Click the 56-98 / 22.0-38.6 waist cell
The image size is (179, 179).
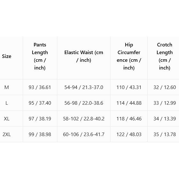pyautogui.click(x=84, y=103)
